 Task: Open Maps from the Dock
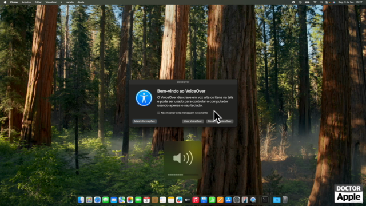tap(122, 200)
